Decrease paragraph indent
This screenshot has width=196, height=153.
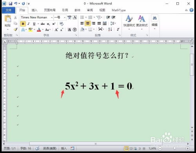tap(108, 17)
